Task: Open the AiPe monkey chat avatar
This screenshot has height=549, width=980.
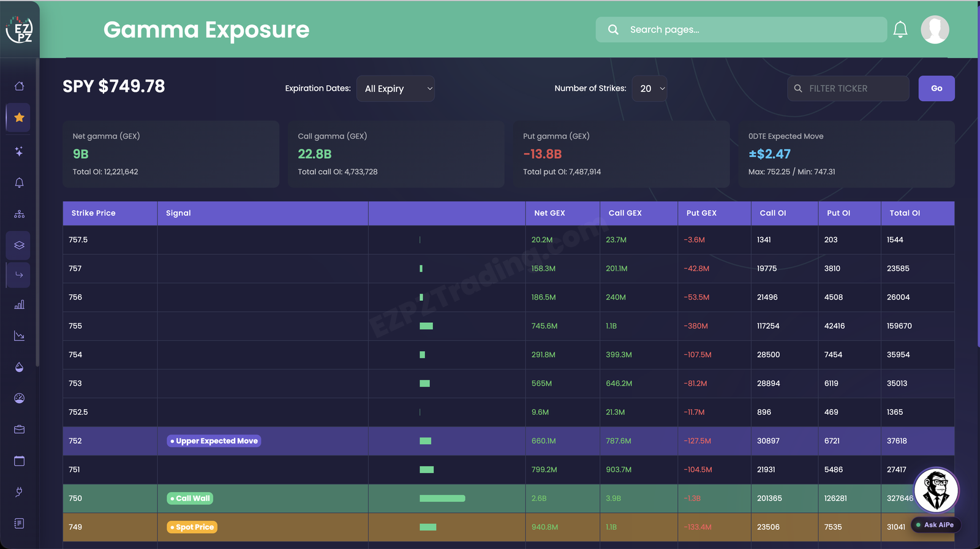Action: tap(936, 490)
